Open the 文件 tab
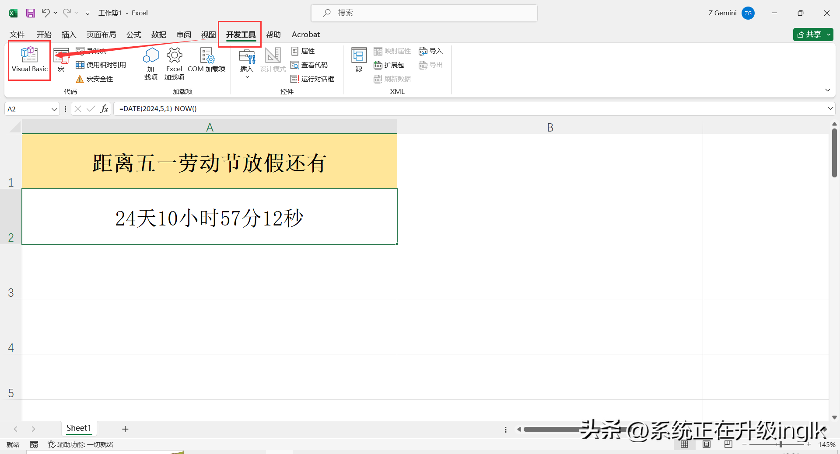Viewport: 840px width, 454px height. (x=17, y=35)
